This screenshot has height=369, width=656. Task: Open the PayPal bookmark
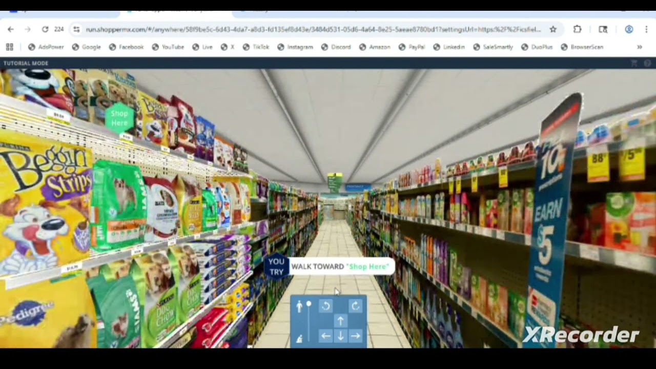(x=412, y=47)
